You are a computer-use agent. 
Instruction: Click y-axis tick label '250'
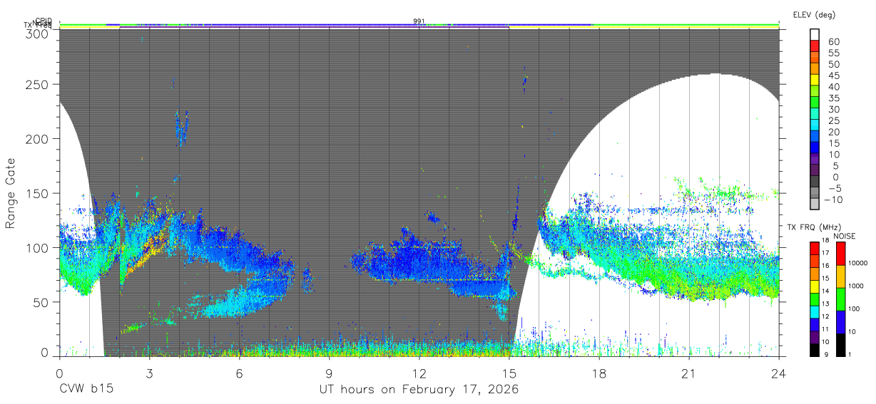pyautogui.click(x=37, y=85)
